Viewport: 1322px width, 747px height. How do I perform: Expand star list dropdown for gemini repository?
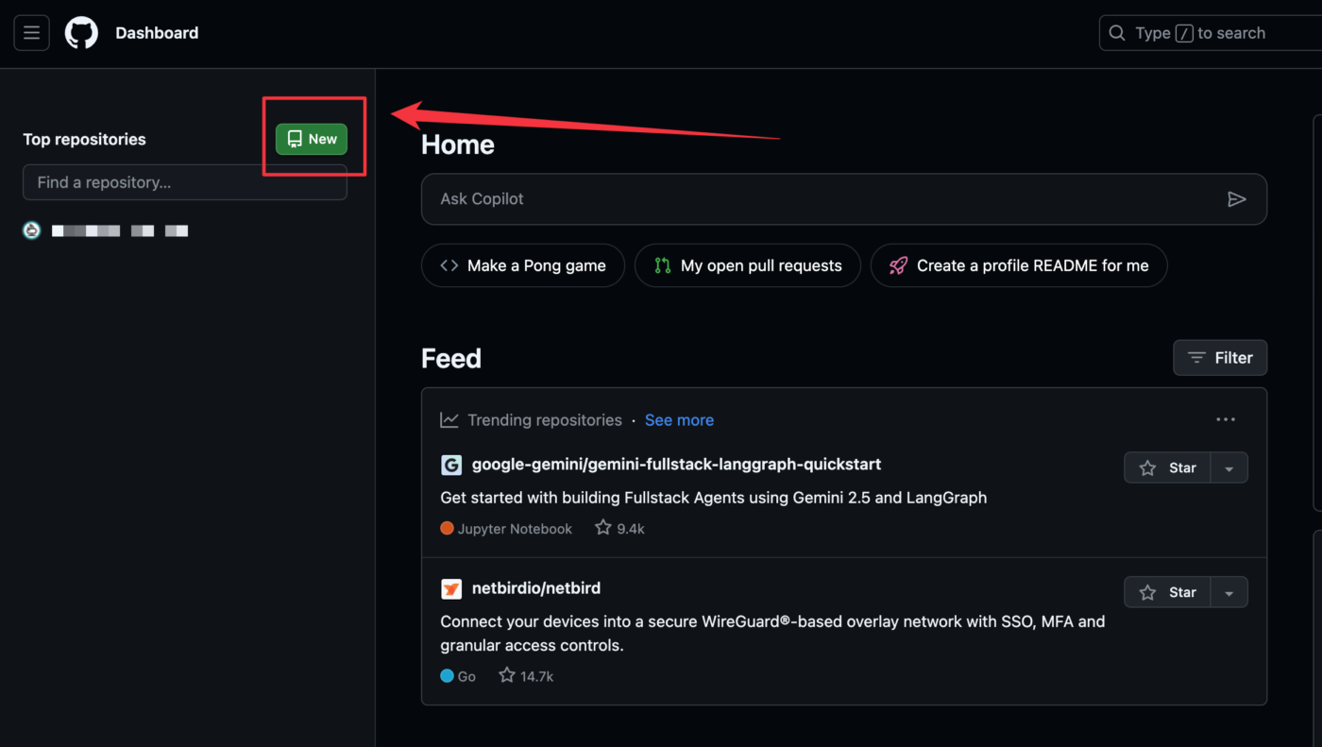pyautogui.click(x=1229, y=467)
